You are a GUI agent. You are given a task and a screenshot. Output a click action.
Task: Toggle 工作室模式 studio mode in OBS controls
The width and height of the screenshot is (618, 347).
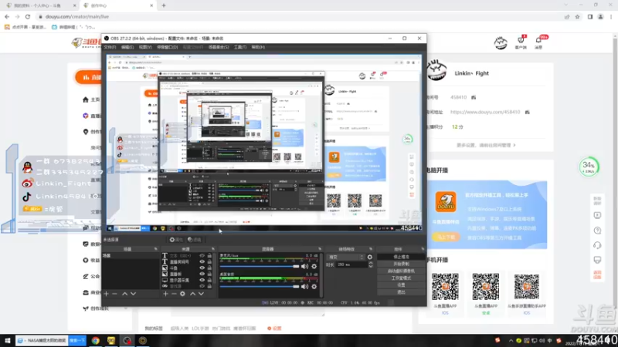(401, 278)
